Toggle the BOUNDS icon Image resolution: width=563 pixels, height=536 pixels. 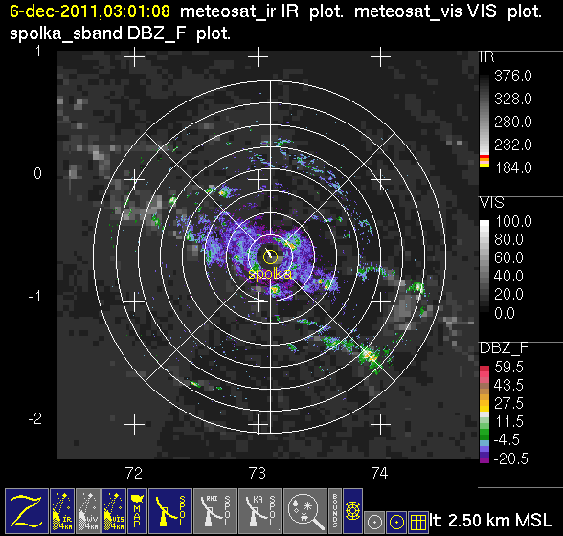(335, 510)
